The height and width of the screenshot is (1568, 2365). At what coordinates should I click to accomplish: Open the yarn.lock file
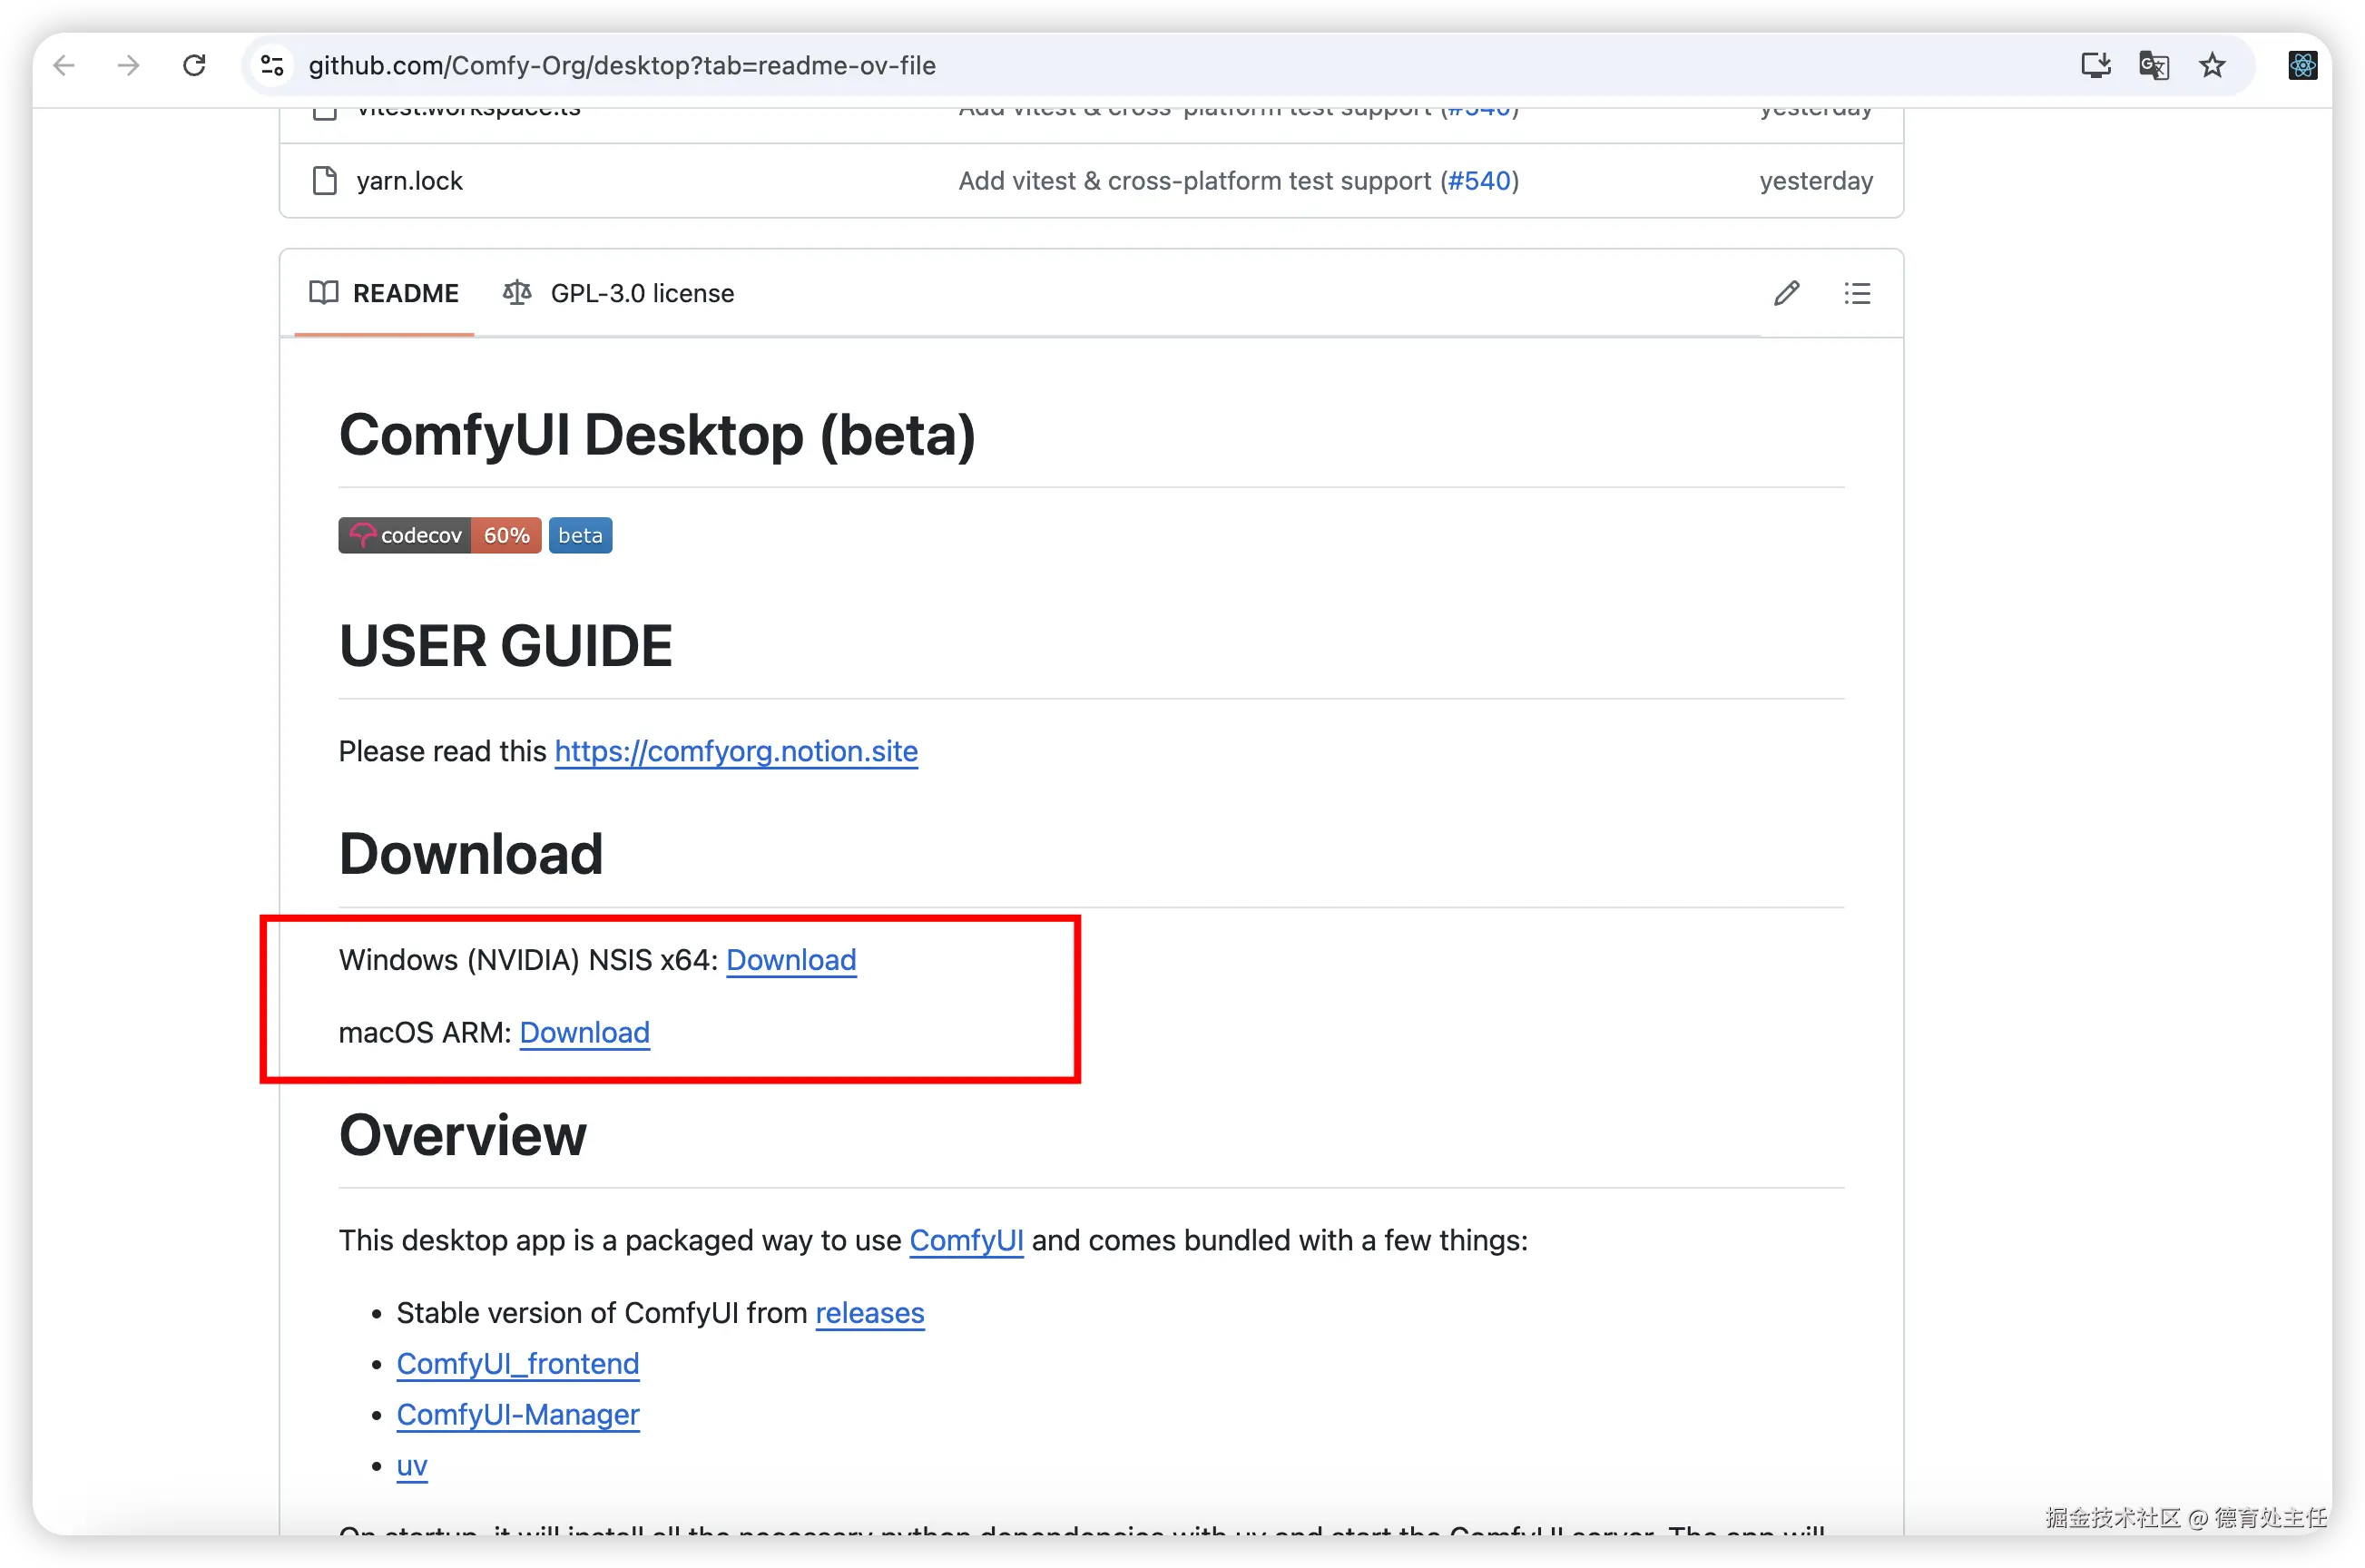point(409,181)
